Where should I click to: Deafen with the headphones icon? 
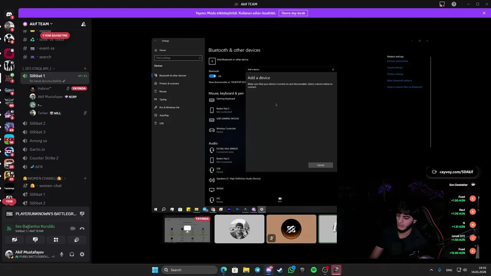72,254
